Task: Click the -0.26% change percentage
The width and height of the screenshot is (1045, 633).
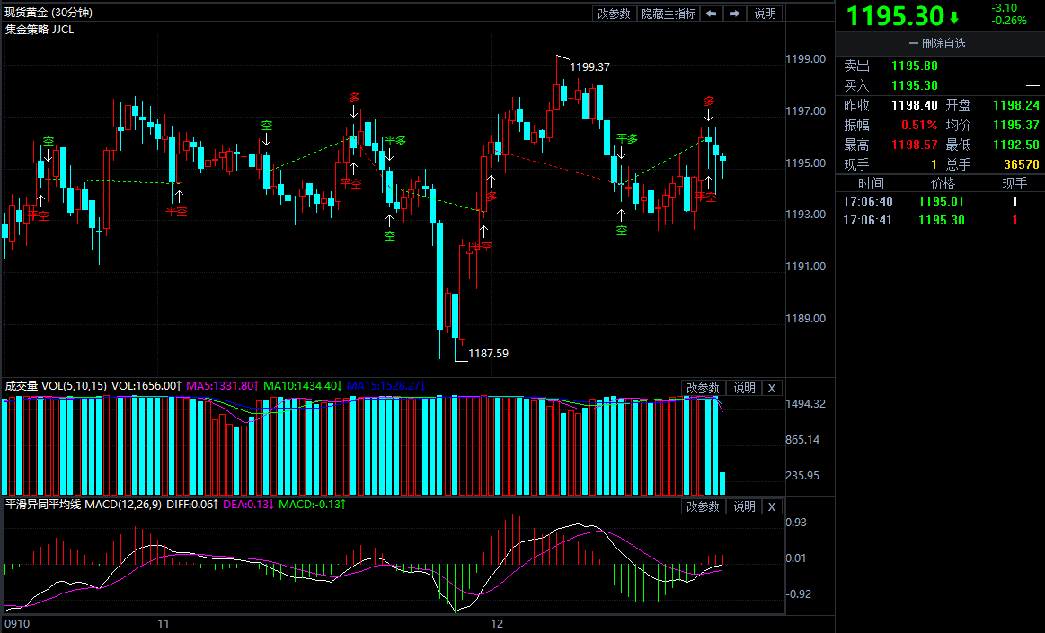Action: point(1009,21)
